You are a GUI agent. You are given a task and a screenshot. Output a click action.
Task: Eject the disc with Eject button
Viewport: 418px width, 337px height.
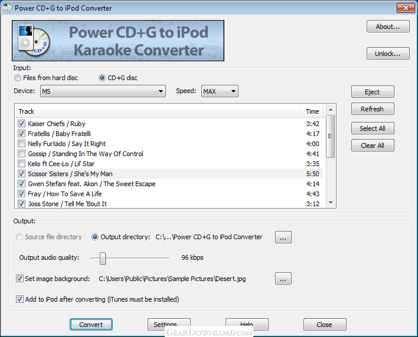point(373,92)
